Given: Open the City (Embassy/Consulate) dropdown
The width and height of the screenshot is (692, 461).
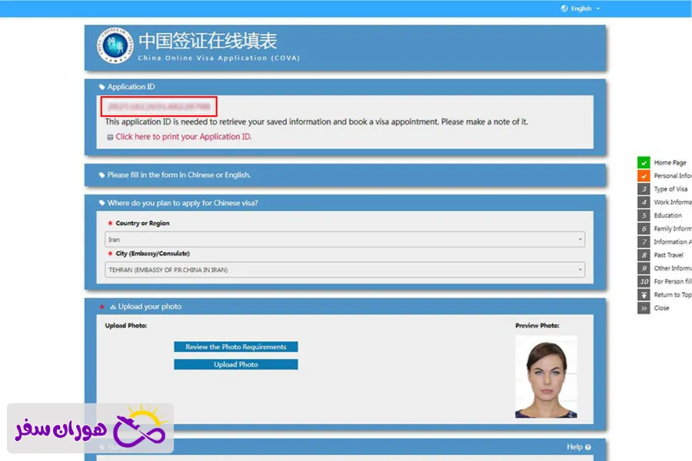Looking at the screenshot, I should point(344,270).
